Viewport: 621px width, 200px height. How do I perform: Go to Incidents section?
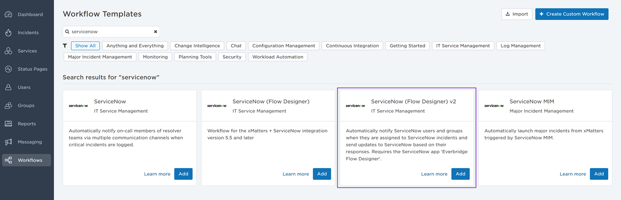(28, 33)
